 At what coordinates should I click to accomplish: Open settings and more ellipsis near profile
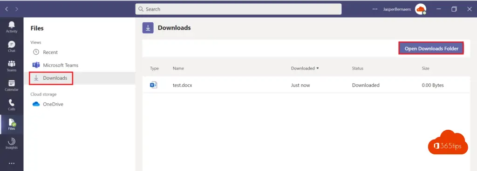coord(375,9)
